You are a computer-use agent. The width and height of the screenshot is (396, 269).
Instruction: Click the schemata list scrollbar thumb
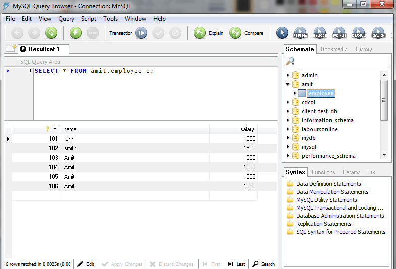point(384,100)
